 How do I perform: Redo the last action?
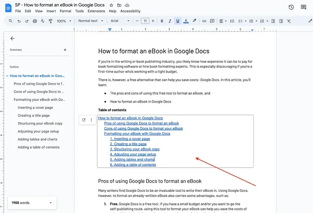[x=27, y=21]
